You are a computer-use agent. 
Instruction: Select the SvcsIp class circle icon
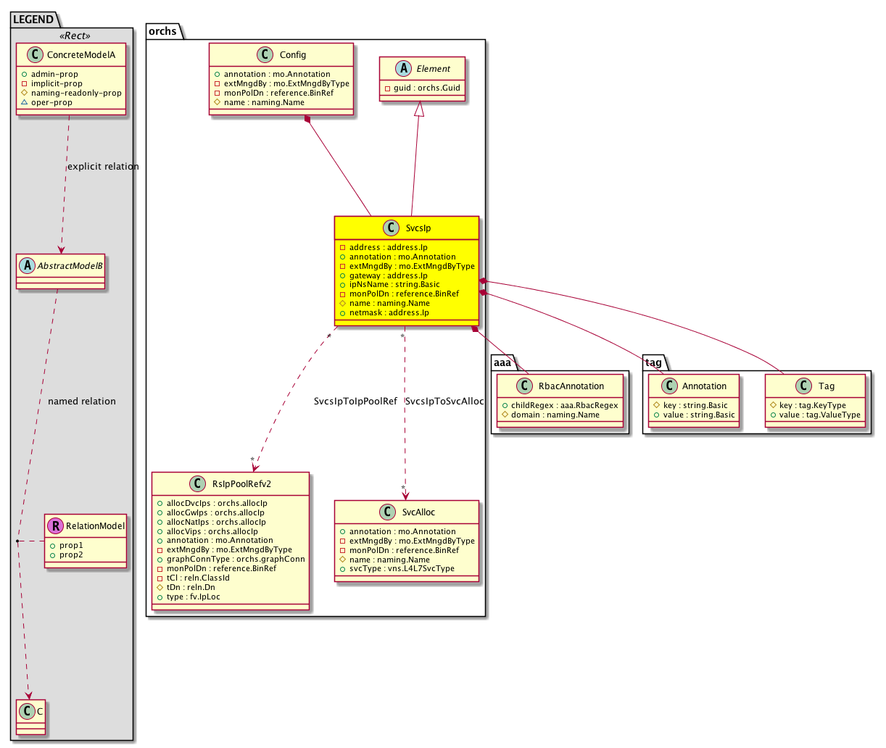pos(392,228)
